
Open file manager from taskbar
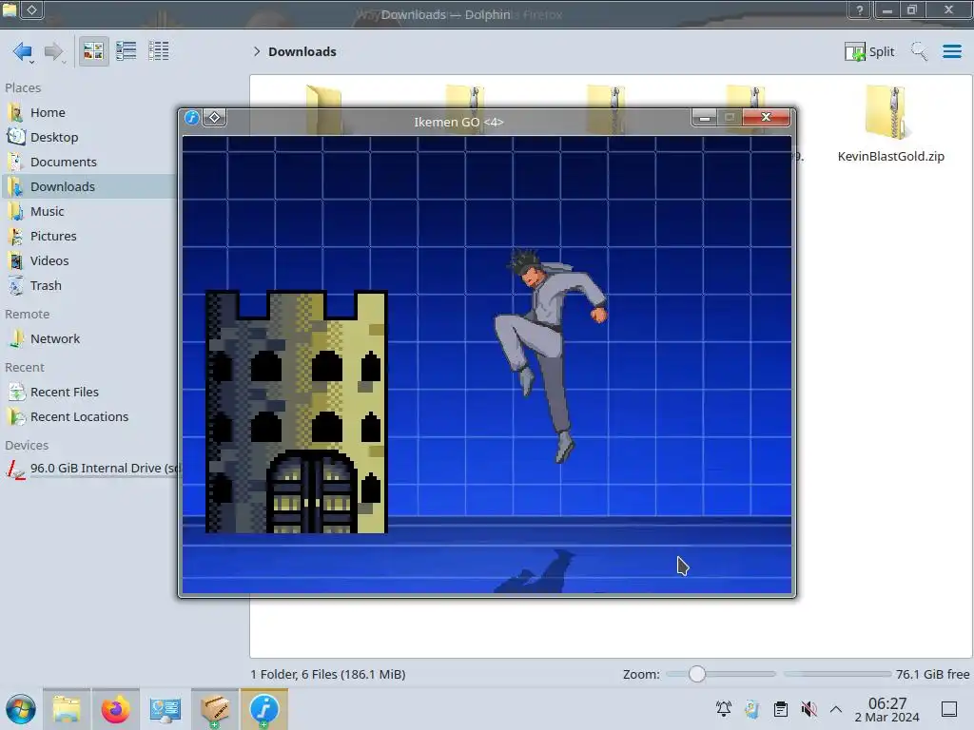coord(67,709)
